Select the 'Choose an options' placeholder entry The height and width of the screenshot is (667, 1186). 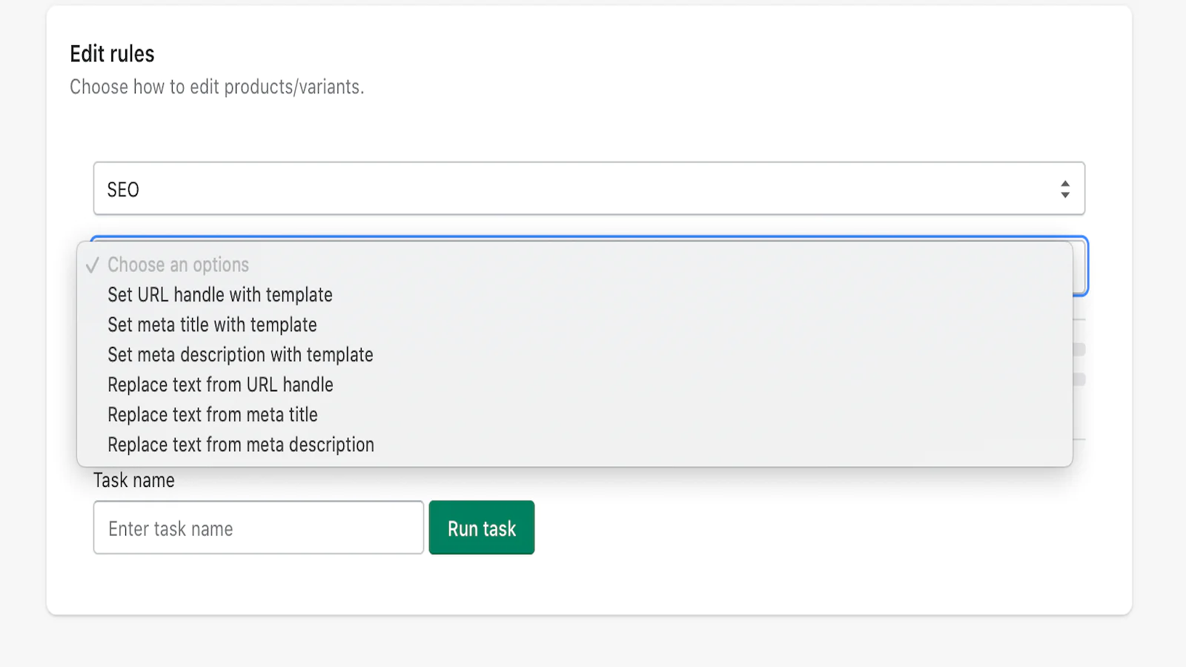point(178,265)
